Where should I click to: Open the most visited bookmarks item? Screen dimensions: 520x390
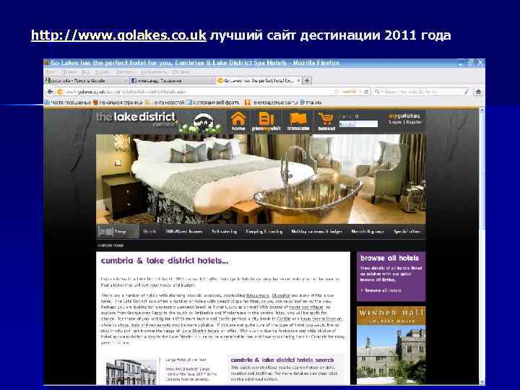pos(68,103)
